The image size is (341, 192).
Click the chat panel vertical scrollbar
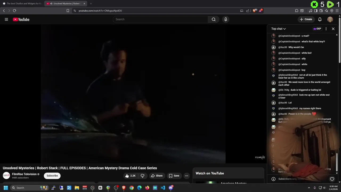click(337, 162)
